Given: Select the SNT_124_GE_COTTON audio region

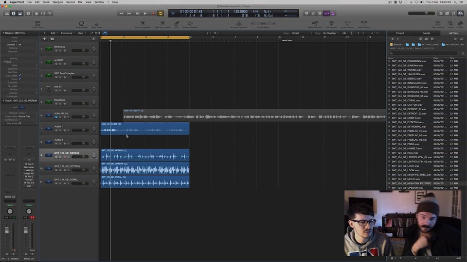Looking at the screenshot, I should click(x=145, y=168).
